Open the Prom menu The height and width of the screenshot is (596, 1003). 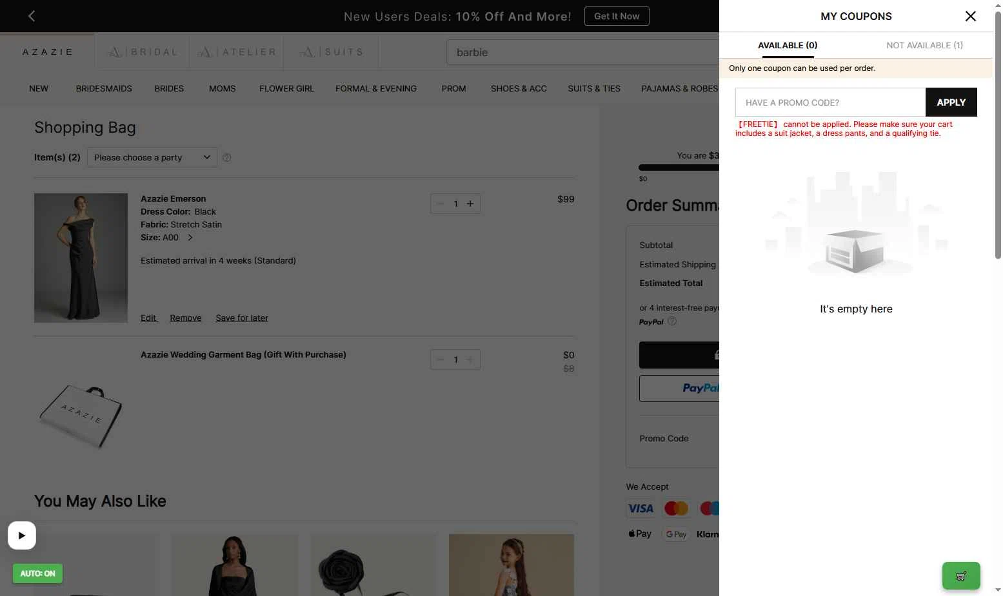pos(453,88)
